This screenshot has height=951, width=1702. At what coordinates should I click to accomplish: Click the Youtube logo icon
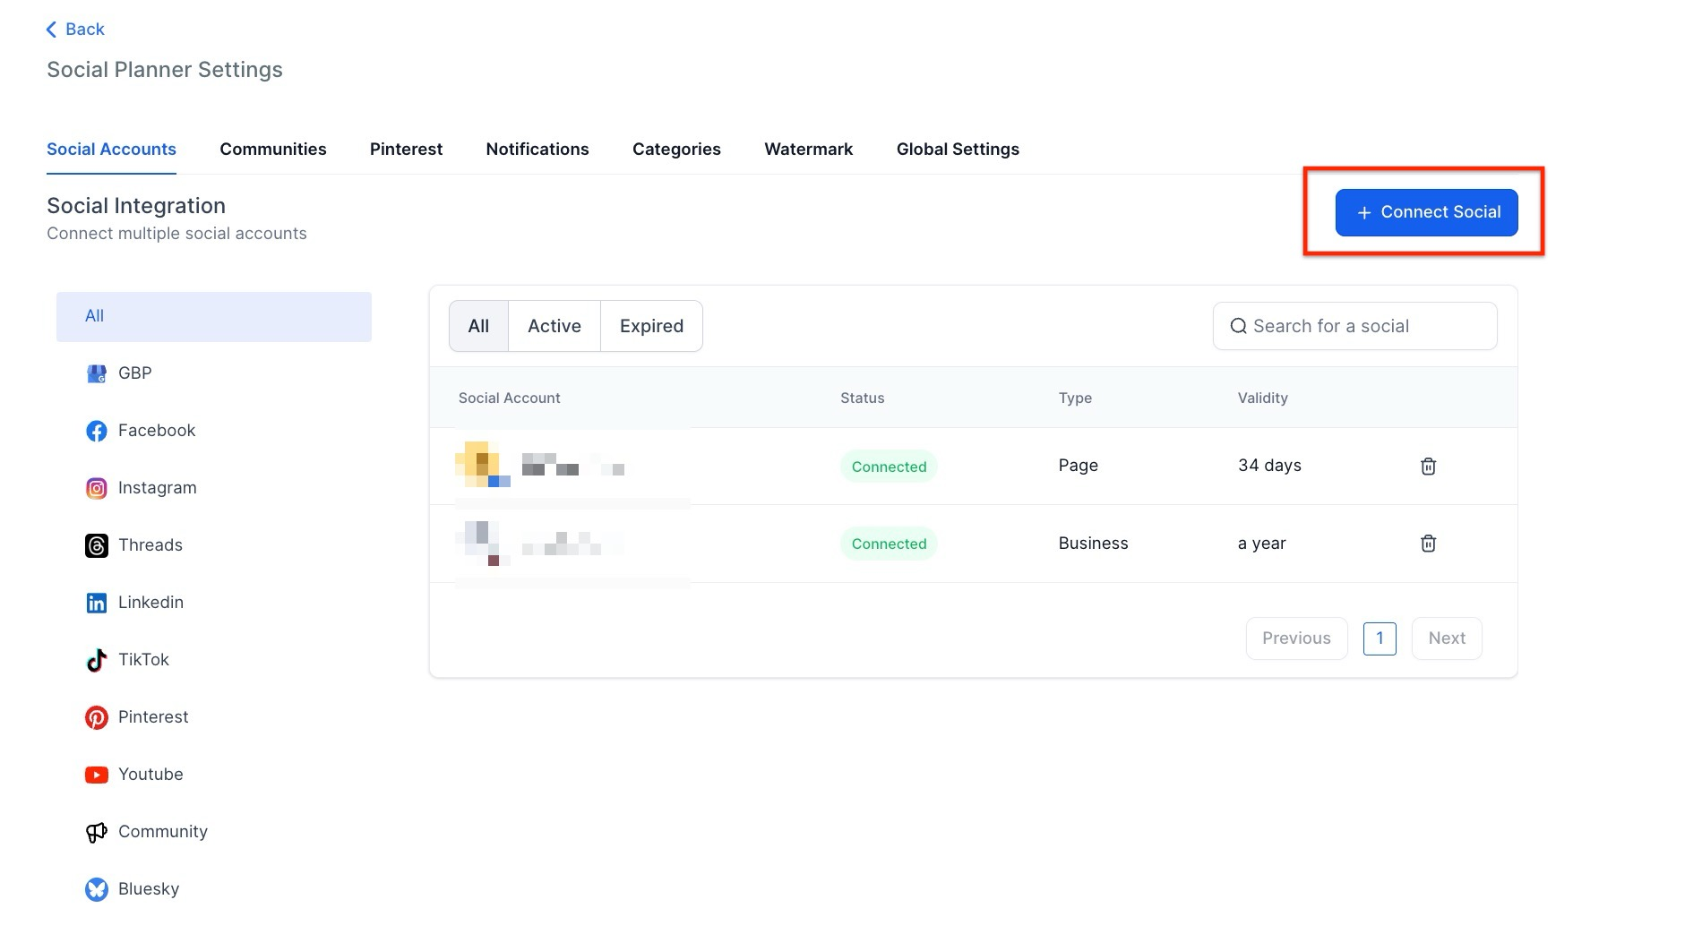tap(96, 775)
